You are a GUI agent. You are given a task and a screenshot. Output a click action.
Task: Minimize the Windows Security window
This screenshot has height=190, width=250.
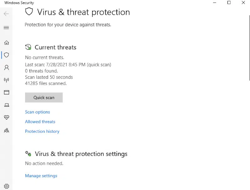[x=215, y=3]
